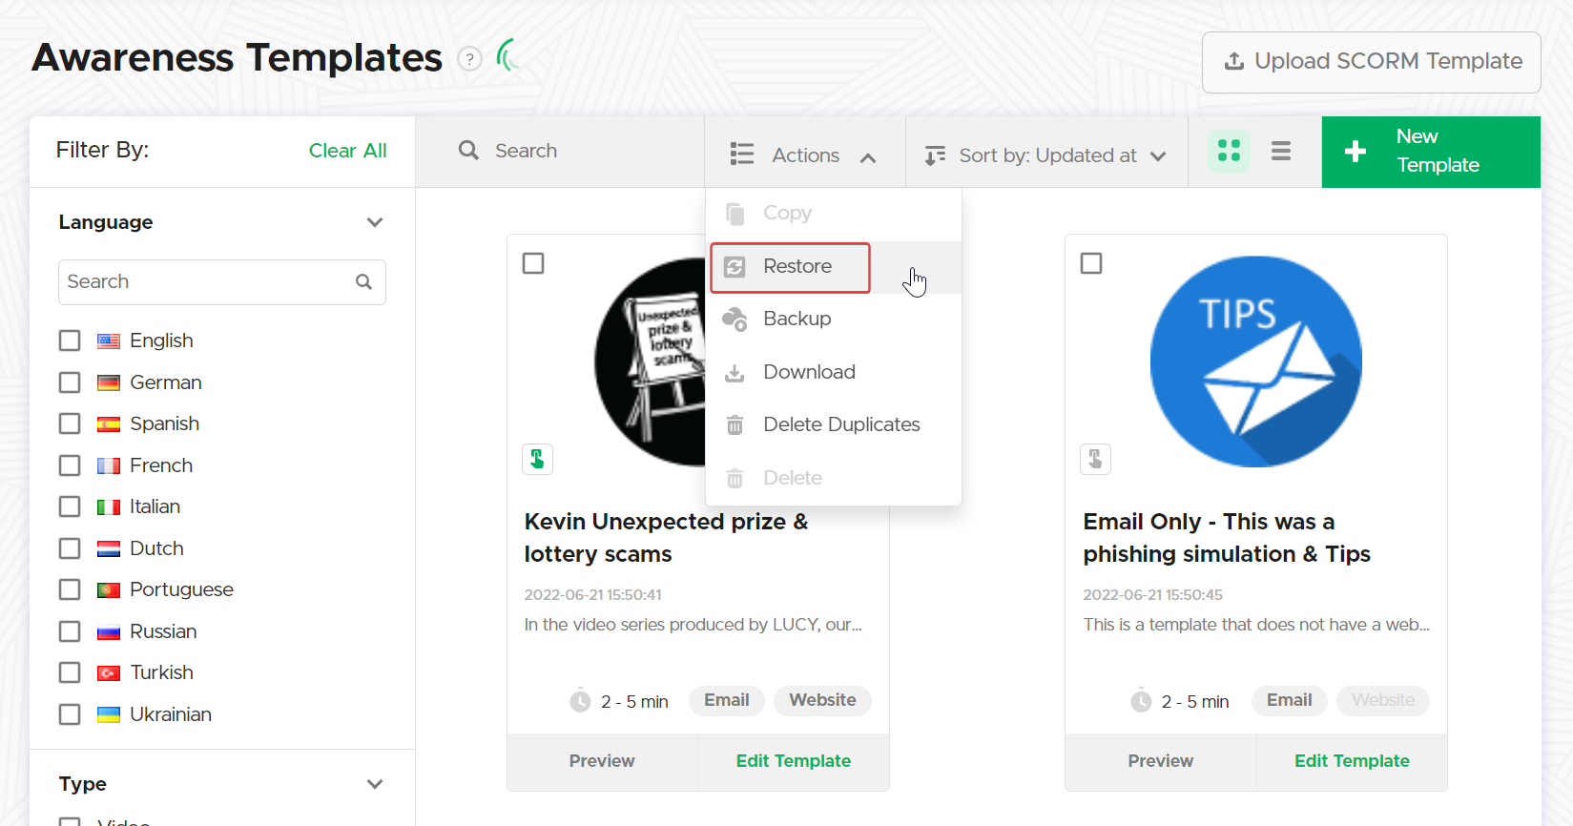
Task: Click the TIPS envelope template thumbnail
Action: [x=1255, y=361]
